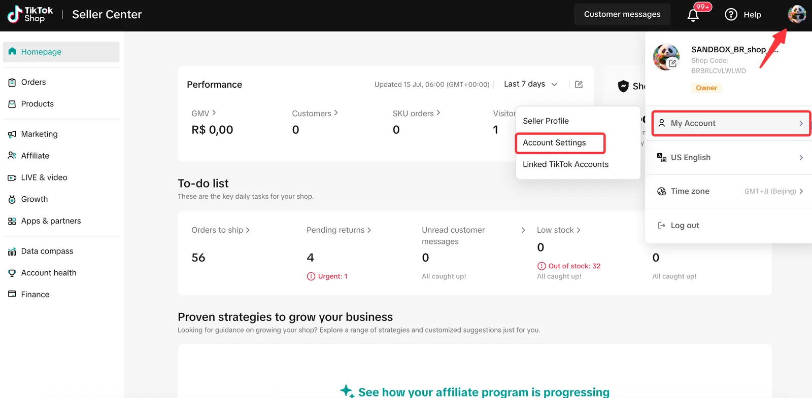Click the Products bag icon
This screenshot has width=812, height=398.
(x=12, y=104)
